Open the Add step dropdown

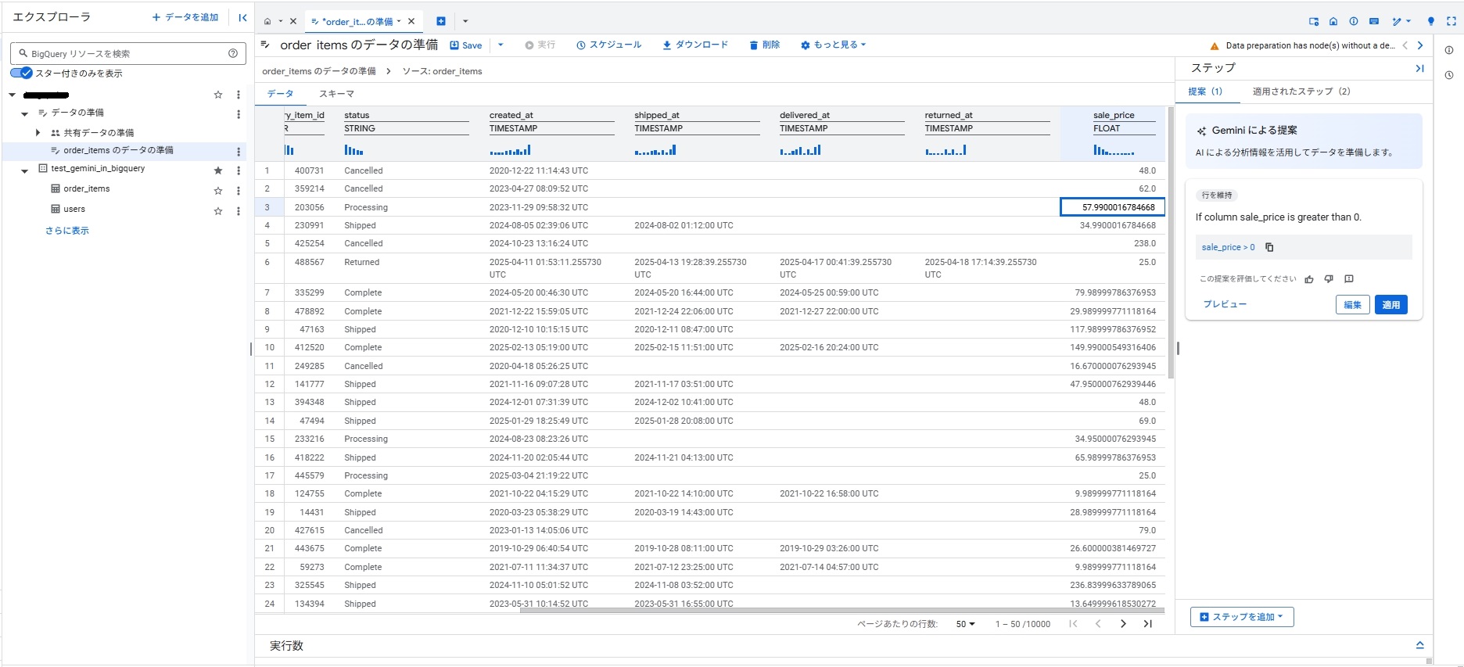tap(1242, 617)
